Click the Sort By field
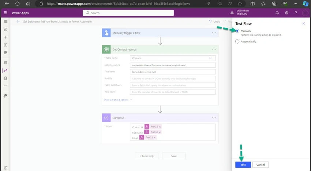 173,79
